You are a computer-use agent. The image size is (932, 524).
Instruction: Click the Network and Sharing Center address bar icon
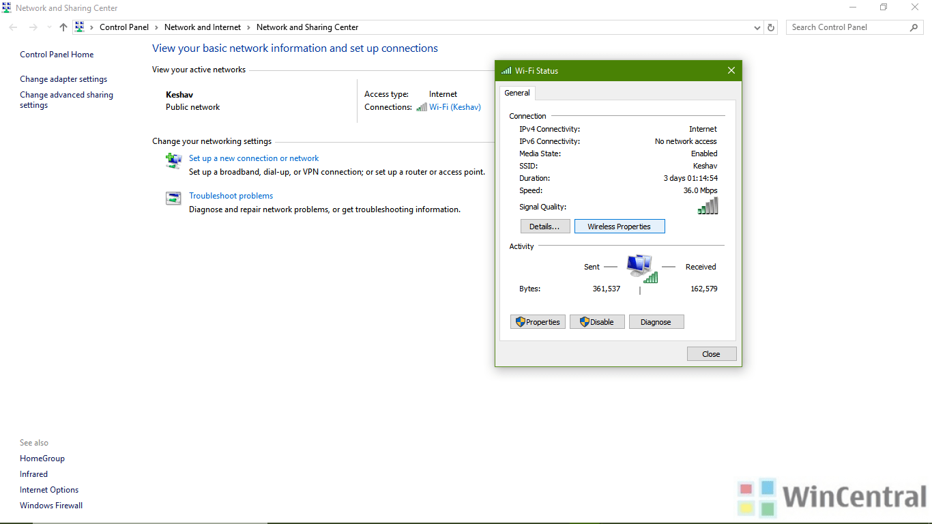coord(80,27)
